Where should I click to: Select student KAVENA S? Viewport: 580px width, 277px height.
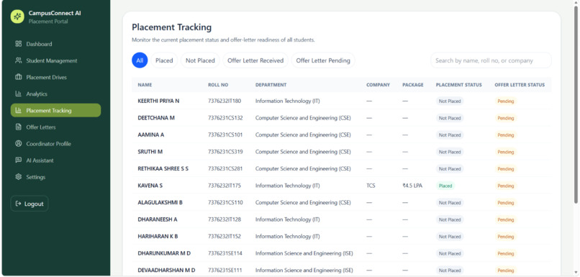coord(150,186)
